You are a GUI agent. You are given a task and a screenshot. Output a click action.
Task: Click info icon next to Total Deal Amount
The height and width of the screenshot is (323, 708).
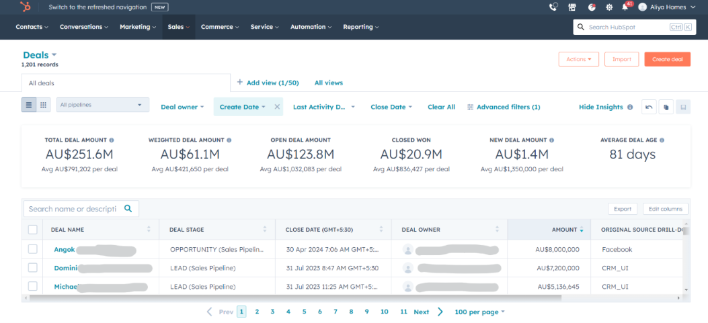pos(112,140)
